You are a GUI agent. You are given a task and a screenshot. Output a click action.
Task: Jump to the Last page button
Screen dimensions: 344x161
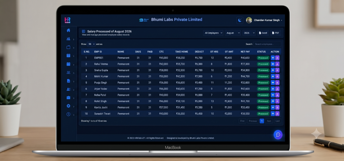277,121
